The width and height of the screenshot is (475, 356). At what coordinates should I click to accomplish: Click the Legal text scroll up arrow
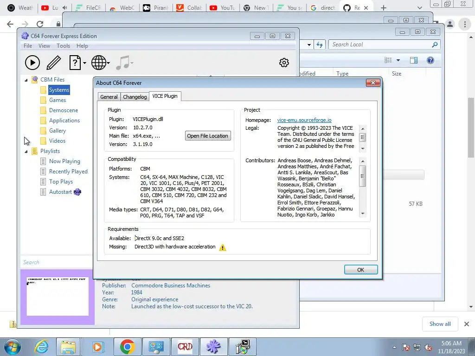point(362,128)
